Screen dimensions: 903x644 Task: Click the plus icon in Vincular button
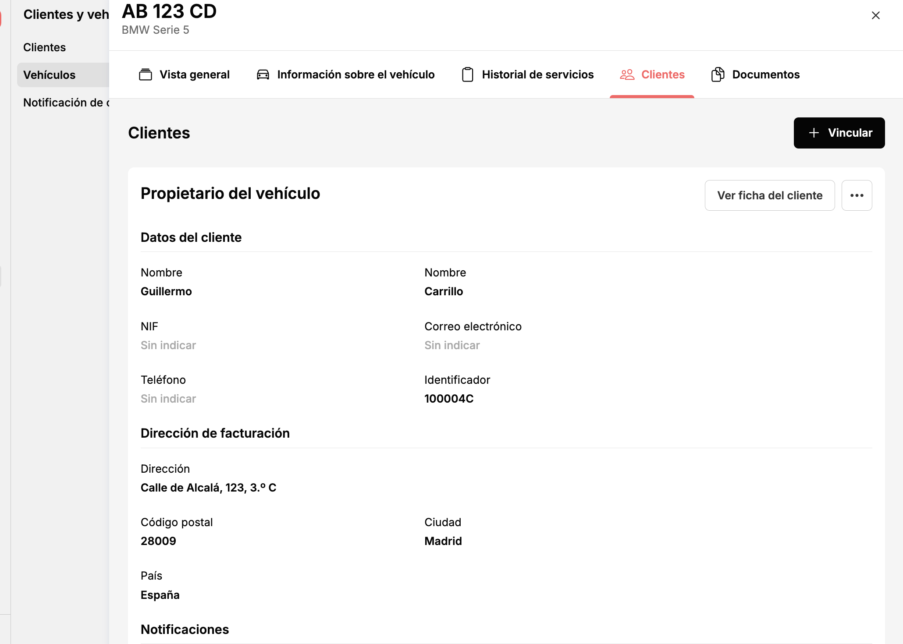pyautogui.click(x=814, y=133)
